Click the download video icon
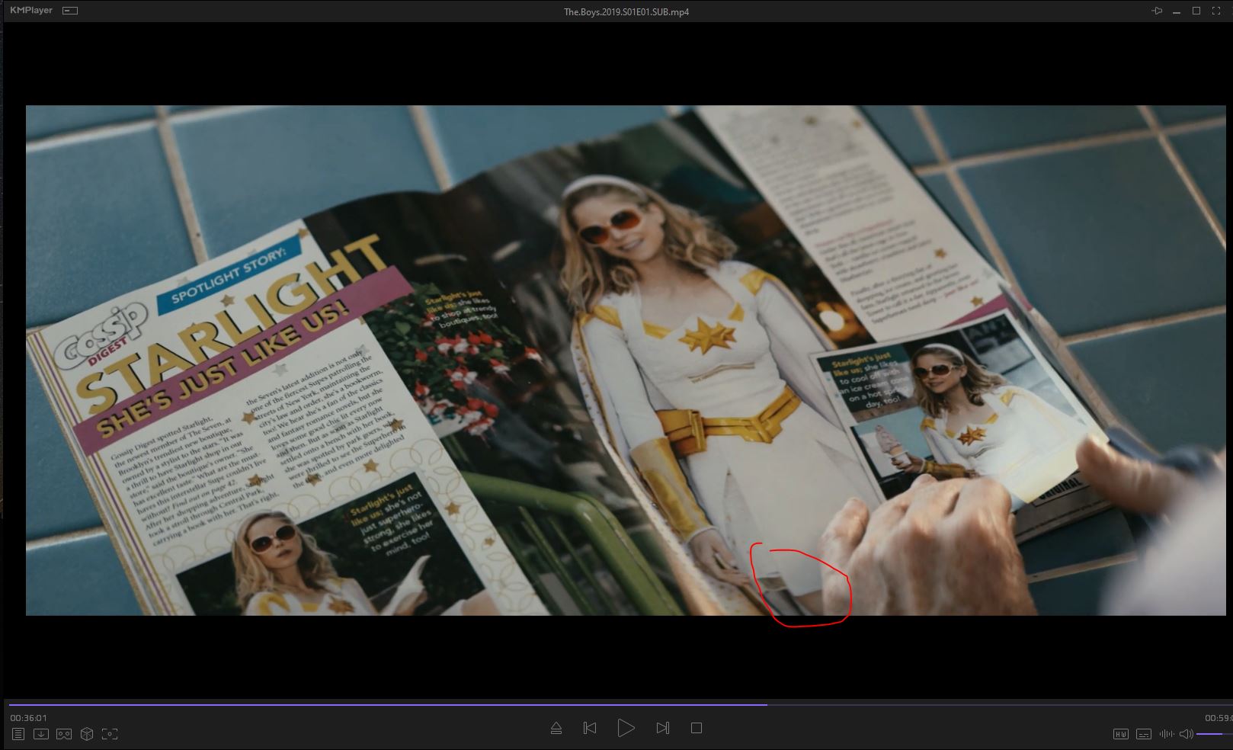Screen dimensions: 1233x750 [x=41, y=734]
